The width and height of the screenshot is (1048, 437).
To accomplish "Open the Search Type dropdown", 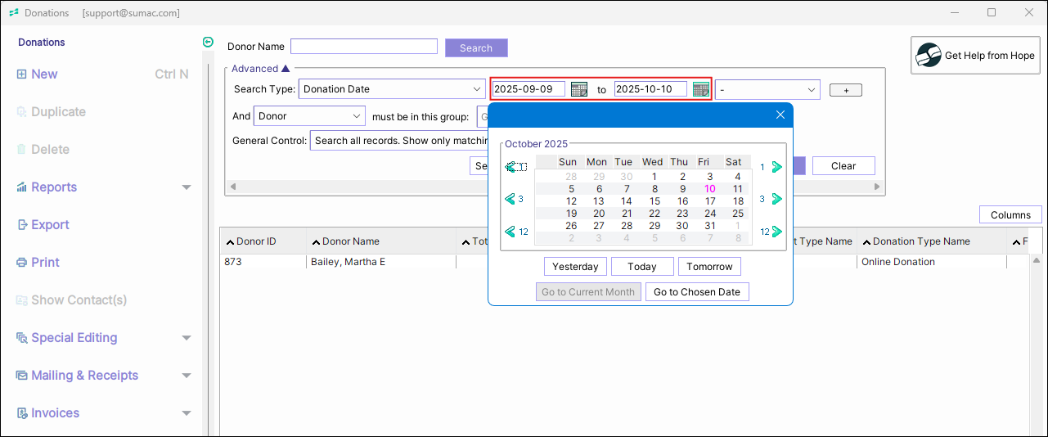I will click(x=393, y=89).
